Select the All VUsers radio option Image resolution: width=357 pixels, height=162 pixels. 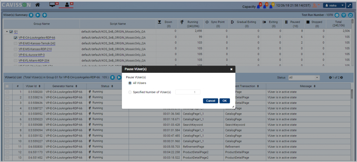130,83
